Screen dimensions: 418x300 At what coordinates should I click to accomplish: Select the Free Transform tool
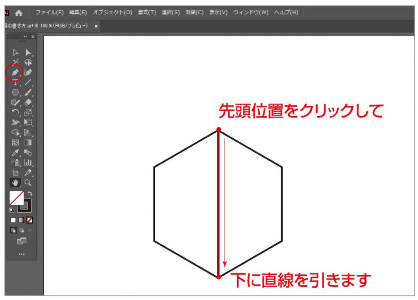pos(28,122)
